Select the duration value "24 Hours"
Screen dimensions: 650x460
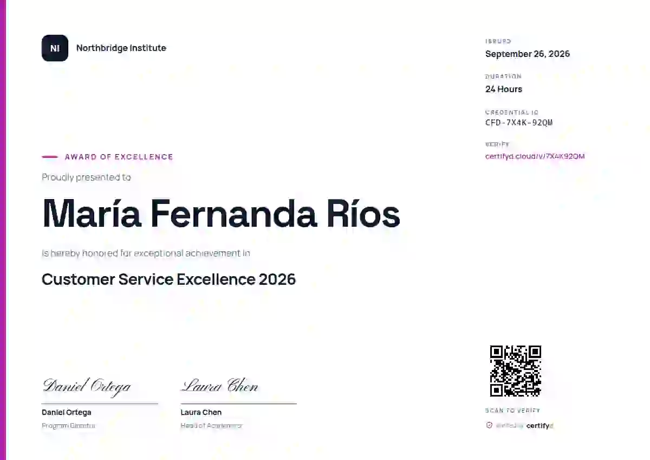(504, 89)
